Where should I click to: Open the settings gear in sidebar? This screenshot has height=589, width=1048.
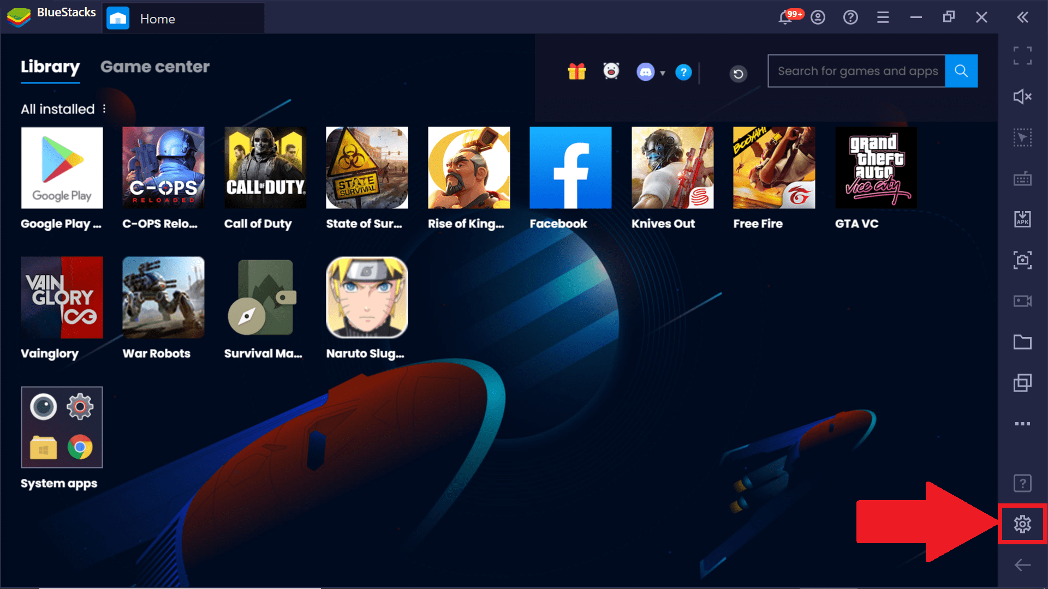tap(1022, 524)
